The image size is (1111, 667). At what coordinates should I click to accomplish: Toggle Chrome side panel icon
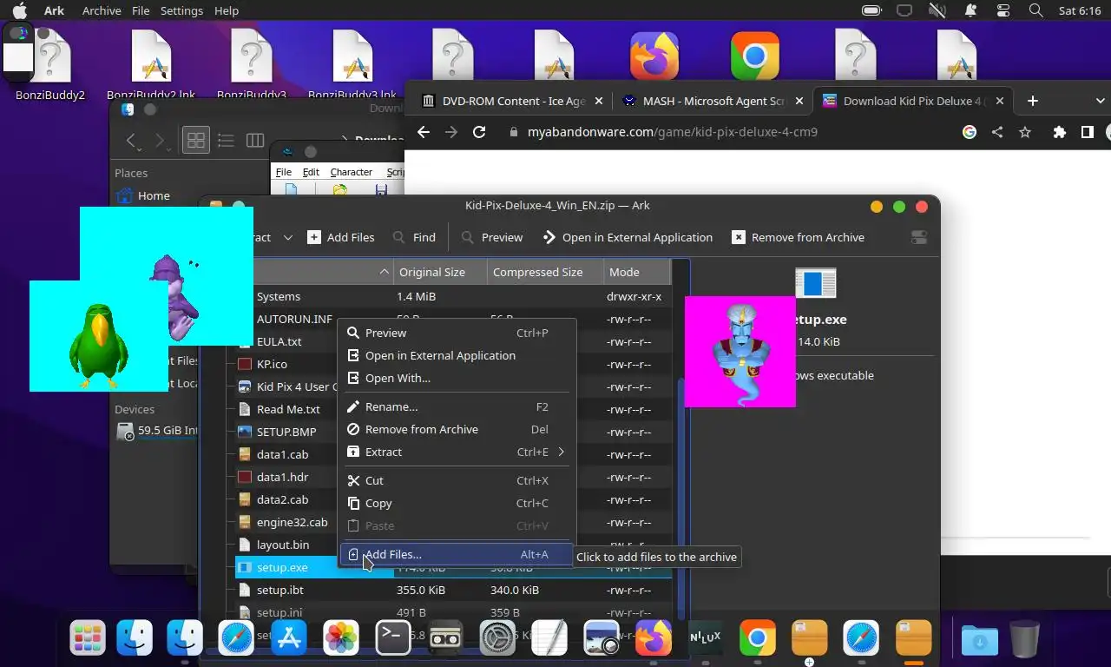[1087, 132]
